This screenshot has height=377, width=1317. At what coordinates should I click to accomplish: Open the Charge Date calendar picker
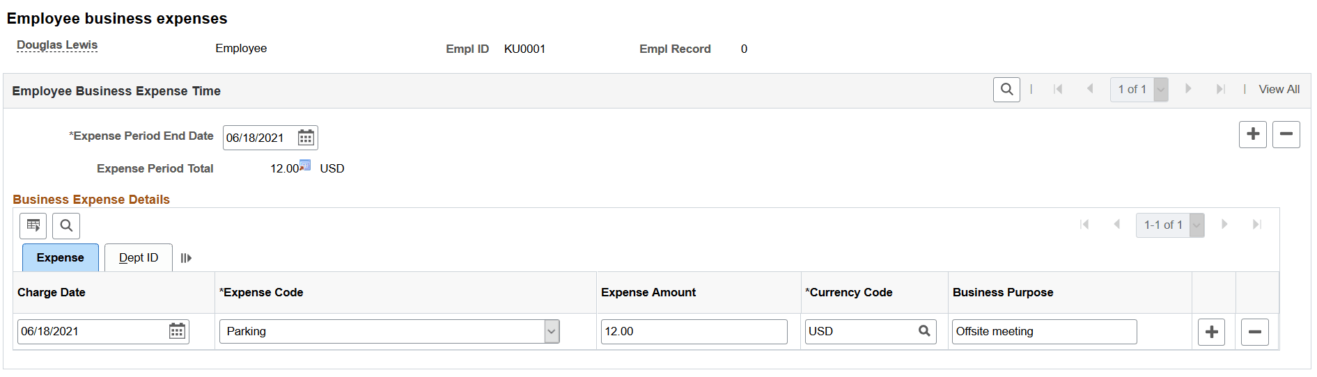178,331
